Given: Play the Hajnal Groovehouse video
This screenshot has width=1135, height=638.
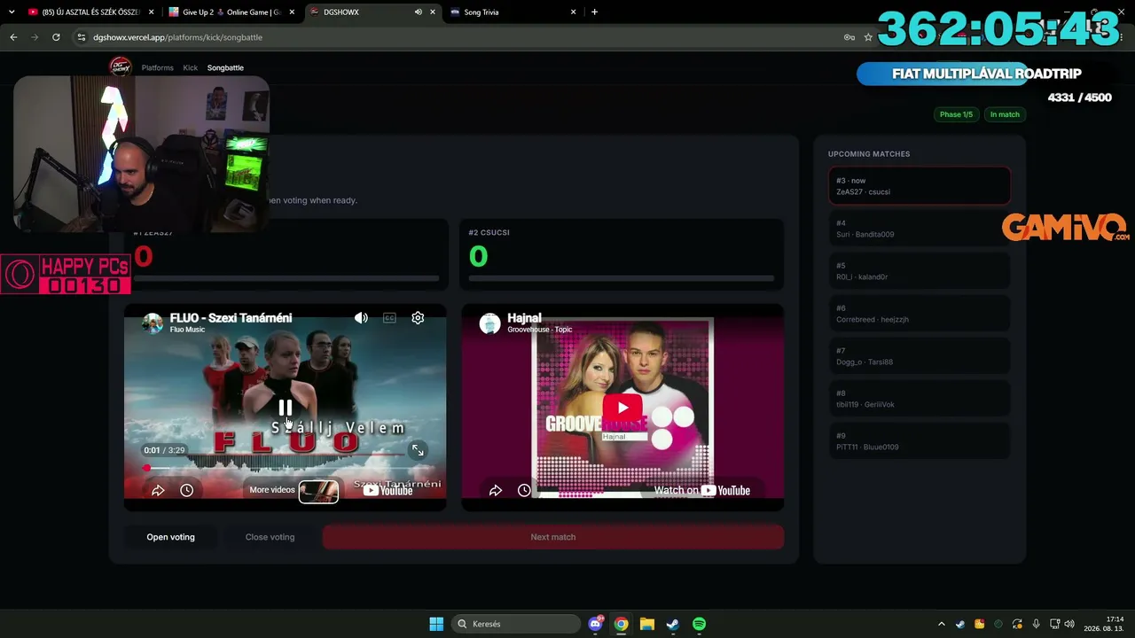Looking at the screenshot, I should (622, 408).
